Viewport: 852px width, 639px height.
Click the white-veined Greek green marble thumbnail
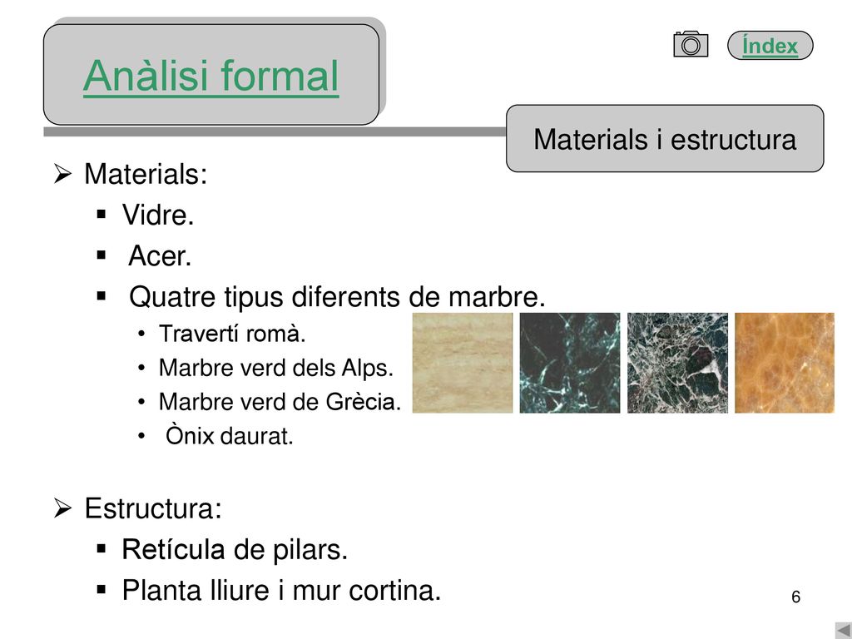(677, 363)
